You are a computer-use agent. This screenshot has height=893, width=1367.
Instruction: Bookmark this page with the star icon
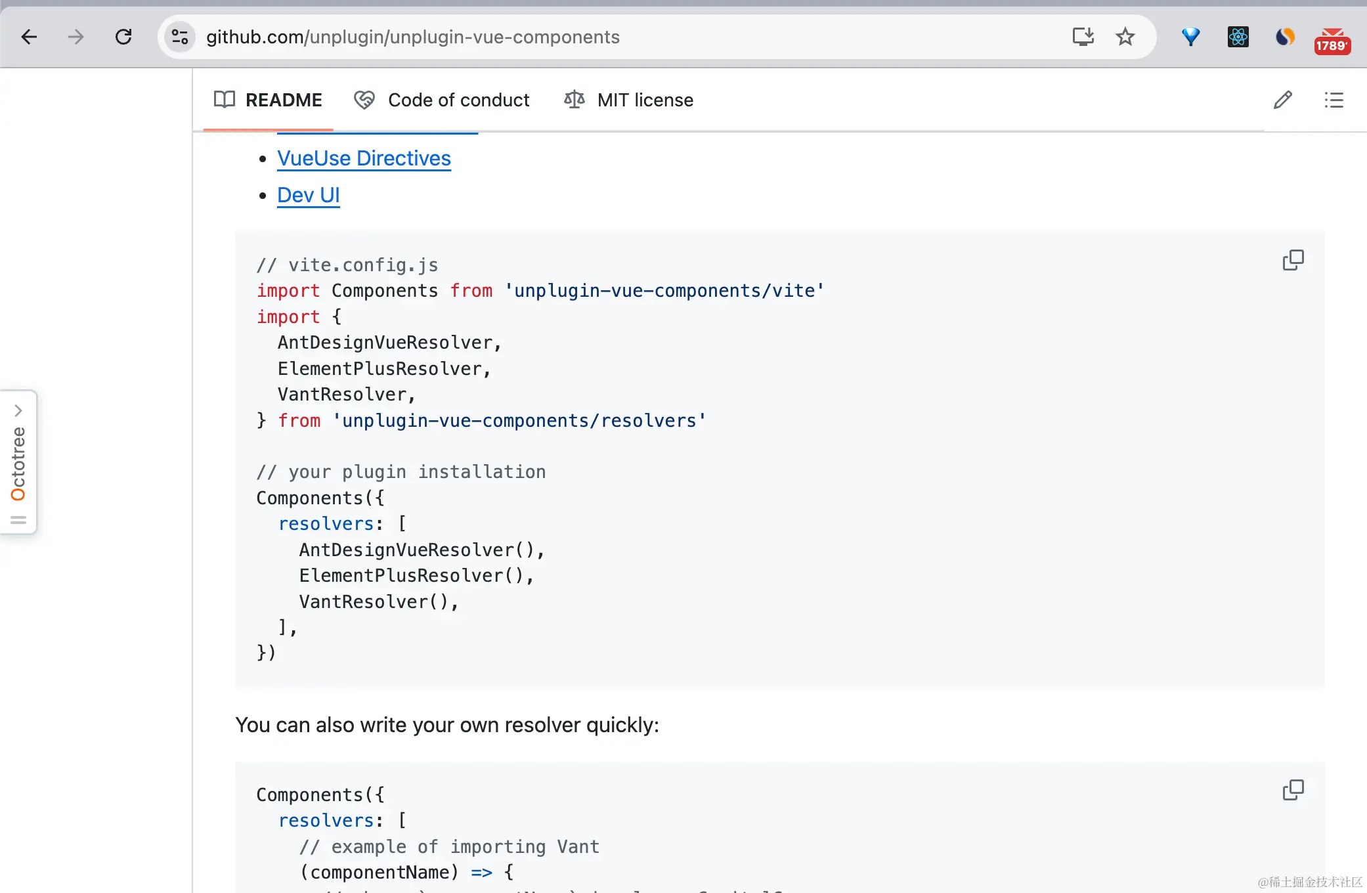click(x=1125, y=37)
